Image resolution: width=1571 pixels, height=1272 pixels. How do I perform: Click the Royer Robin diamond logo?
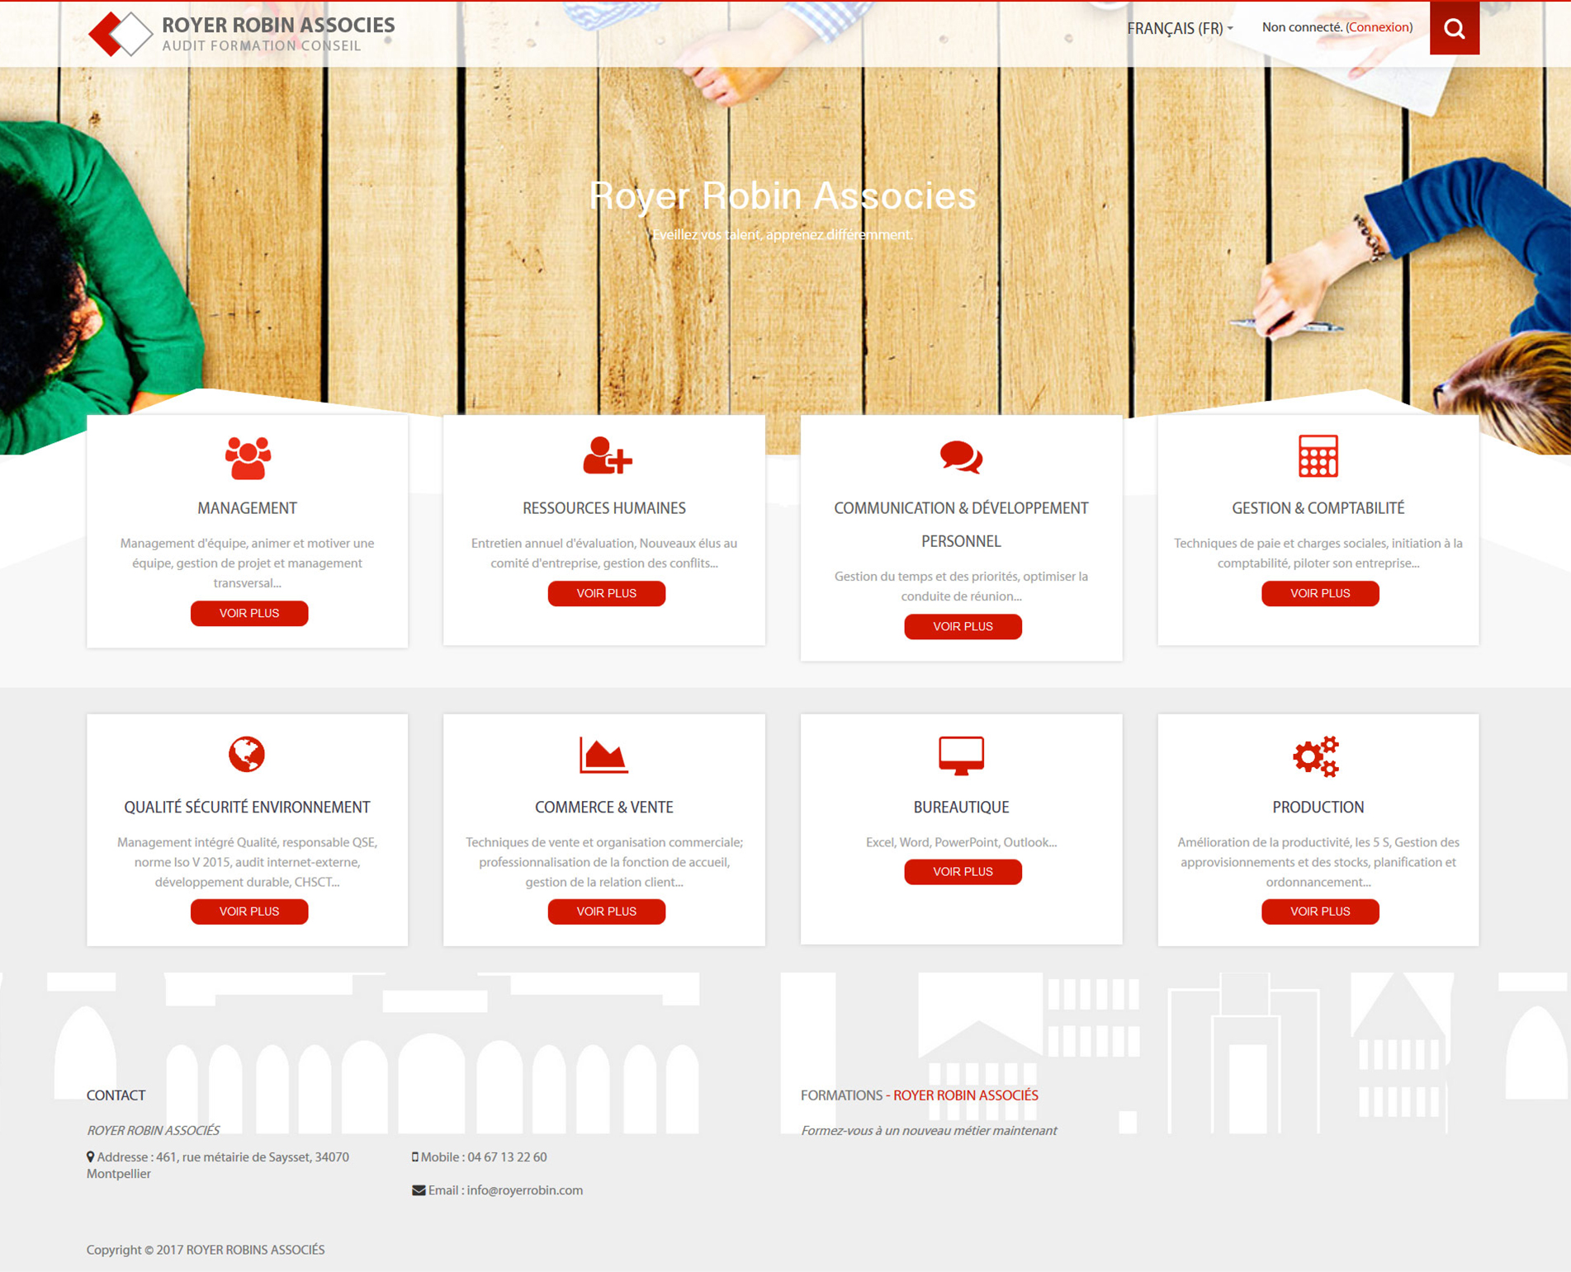(121, 34)
